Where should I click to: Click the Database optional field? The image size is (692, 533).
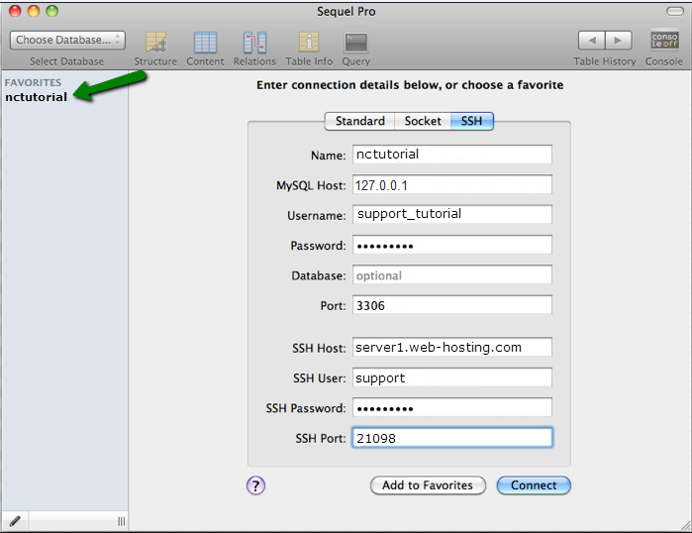point(451,275)
